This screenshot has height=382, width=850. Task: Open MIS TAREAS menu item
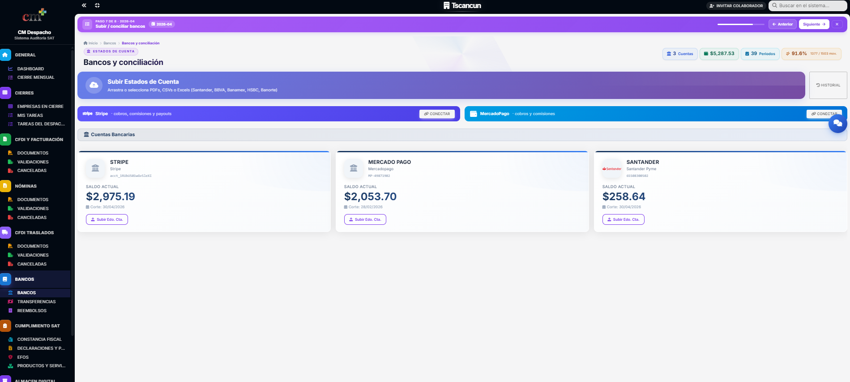30,115
